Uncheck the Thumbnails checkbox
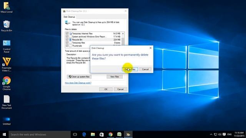Screen dimensions: 246x138 [67, 46]
